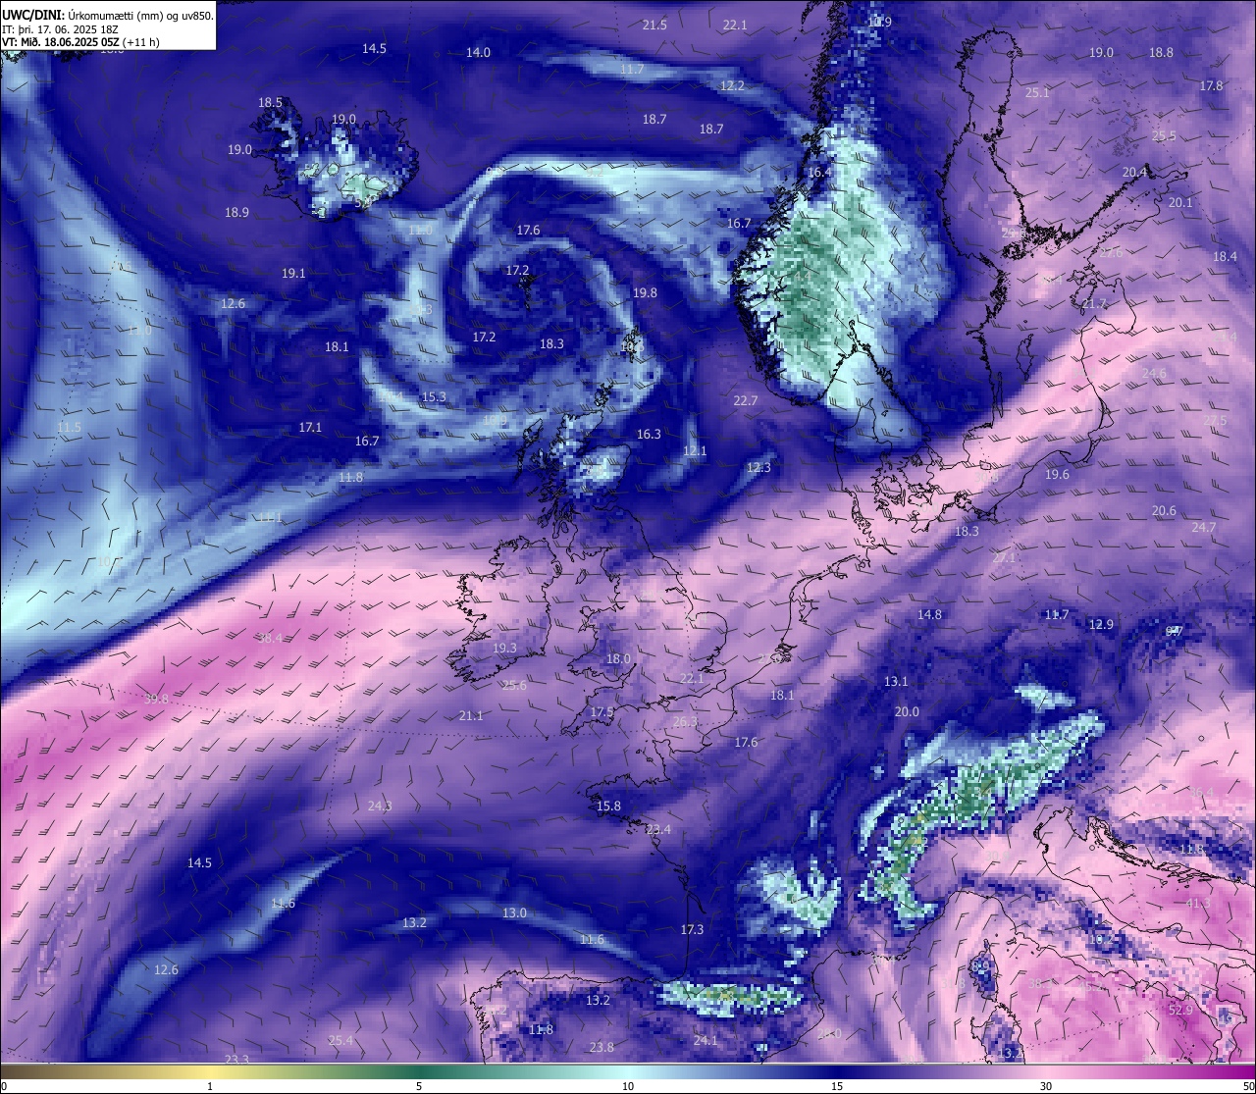
Task: Click the color scale tick label 5
Action: [419, 1086]
